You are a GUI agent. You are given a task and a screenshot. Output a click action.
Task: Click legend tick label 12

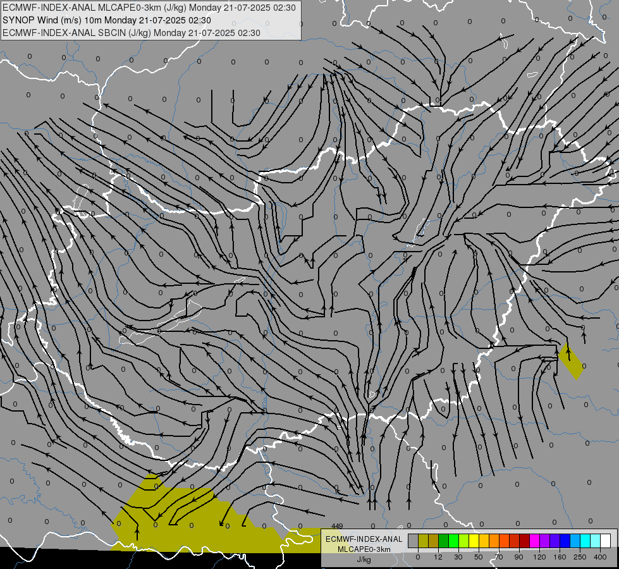[438, 557]
